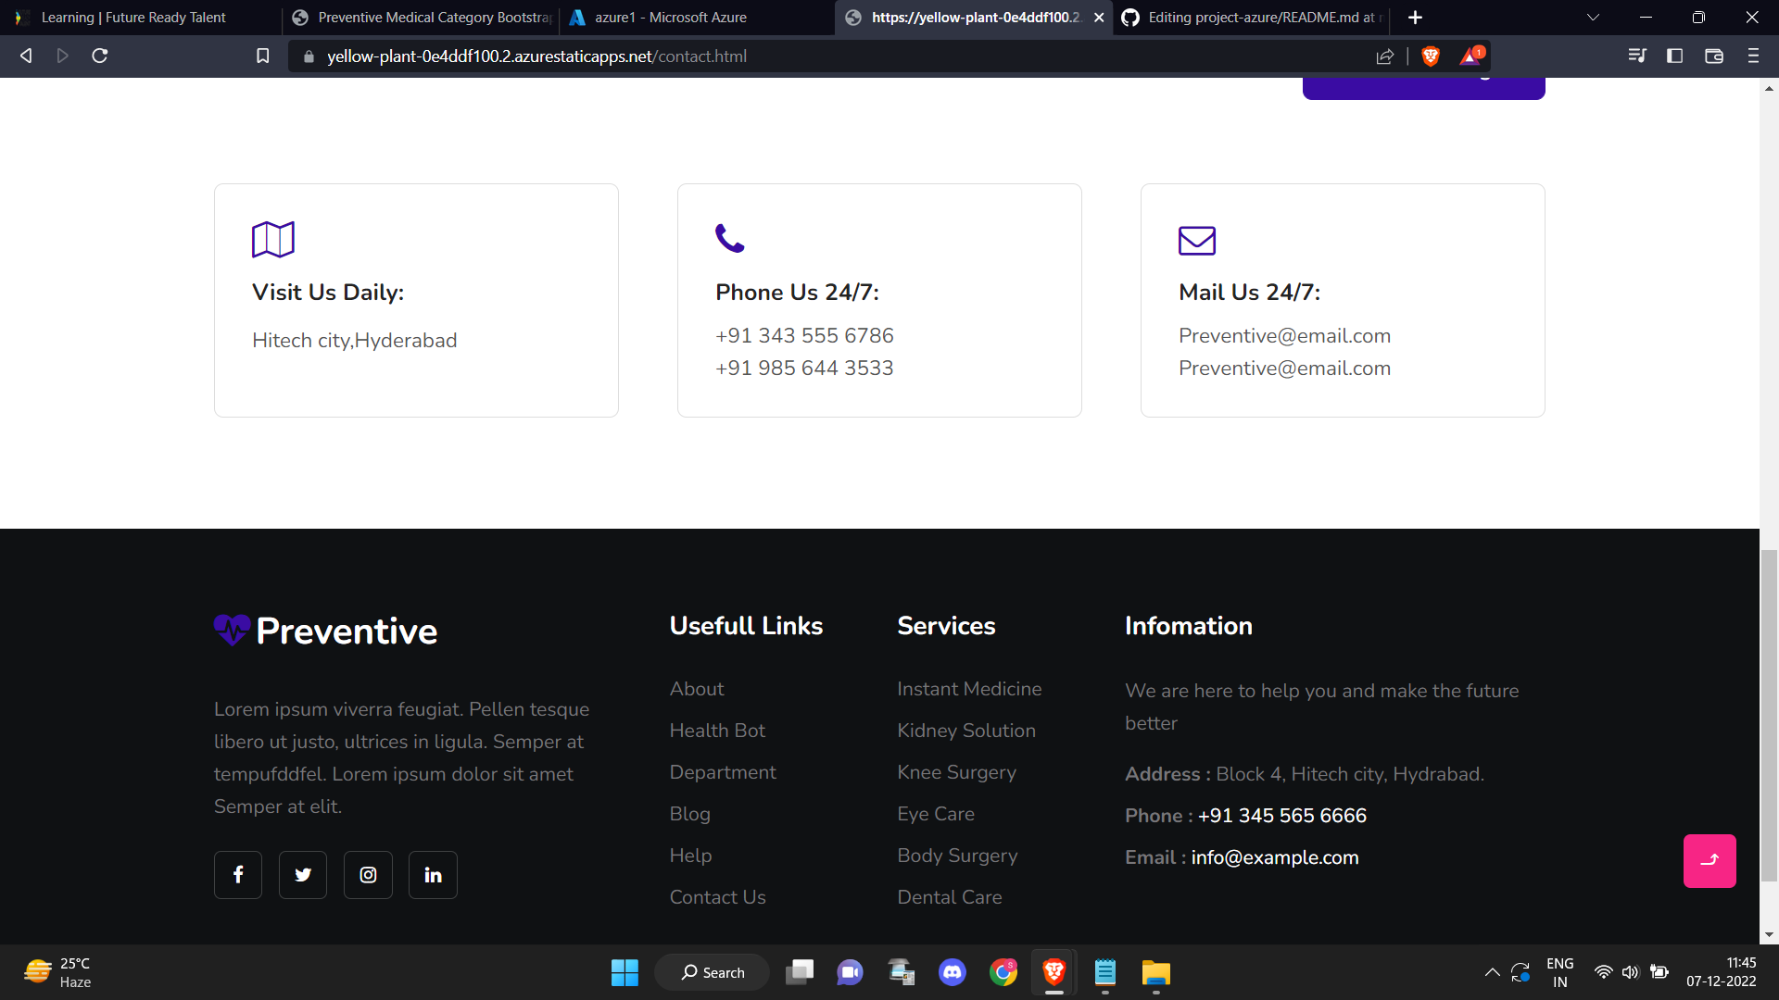Select the Instagram icon in footer
Image resolution: width=1779 pixels, height=1000 pixels.
(367, 874)
